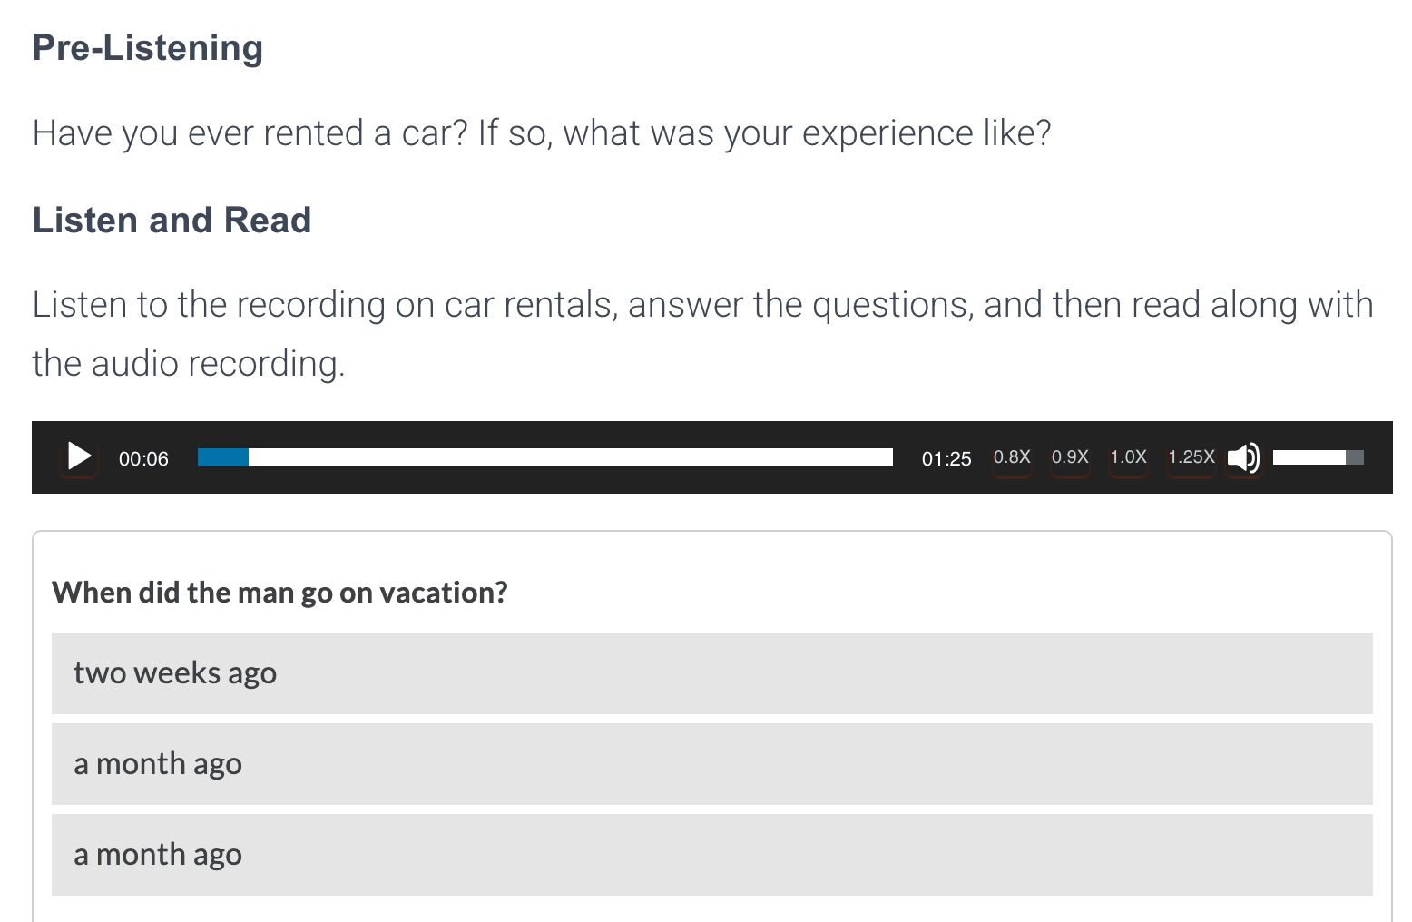Click the Listen and Read heading
This screenshot has height=922, width=1412.
tap(172, 221)
